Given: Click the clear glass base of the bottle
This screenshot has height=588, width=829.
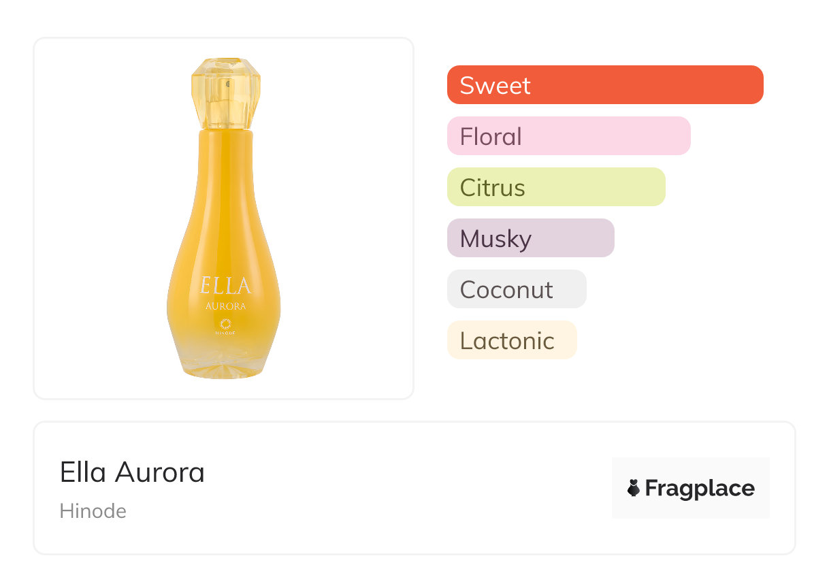Looking at the screenshot, I should click(x=224, y=365).
